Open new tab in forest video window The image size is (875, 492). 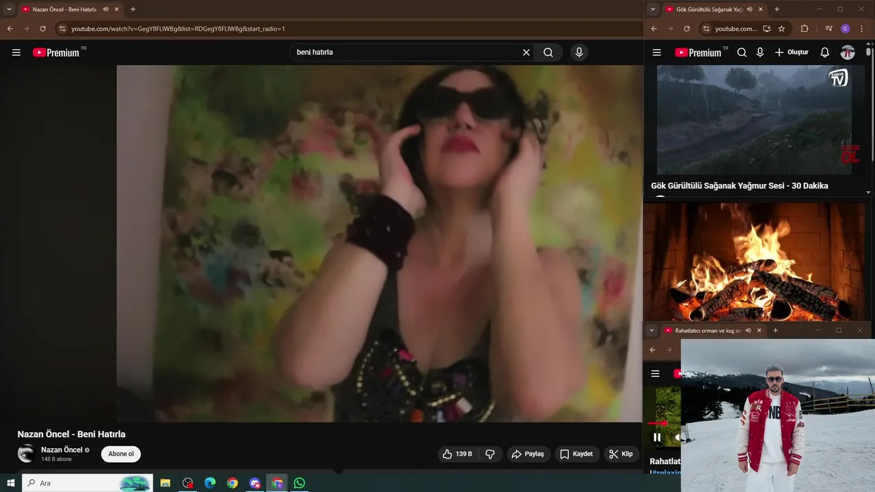[x=775, y=331]
